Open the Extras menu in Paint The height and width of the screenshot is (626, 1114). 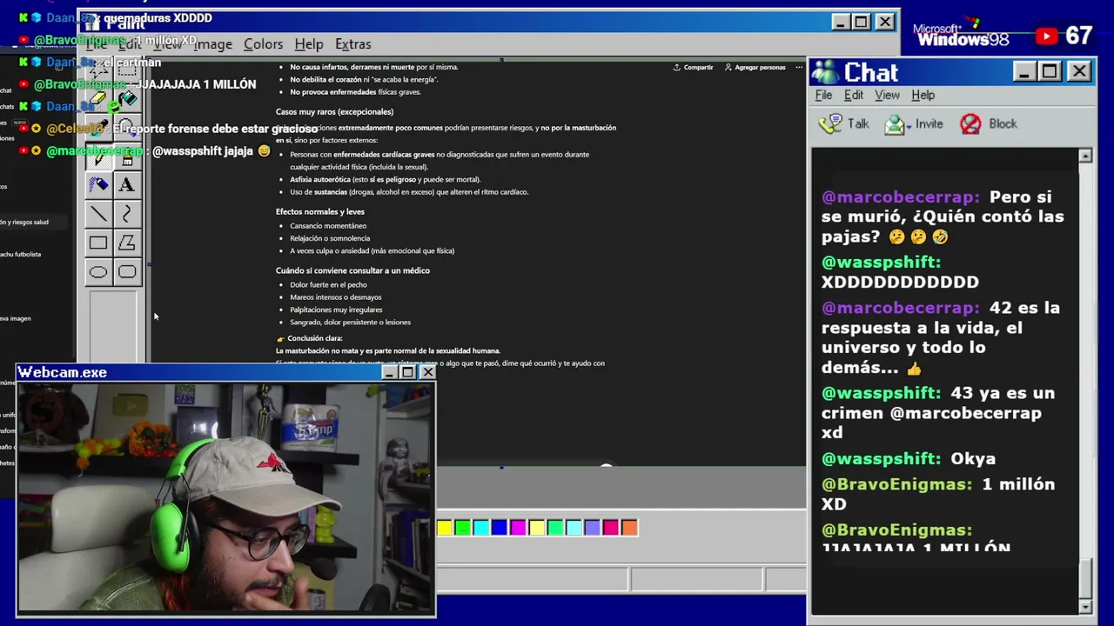pyautogui.click(x=352, y=44)
